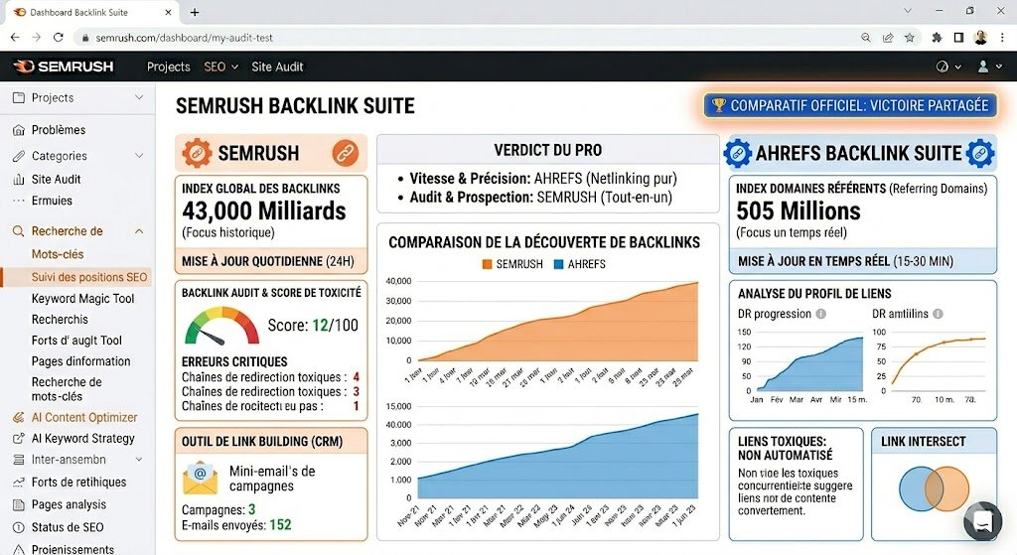Reload the page
The image size is (1017, 555).
click(x=59, y=38)
